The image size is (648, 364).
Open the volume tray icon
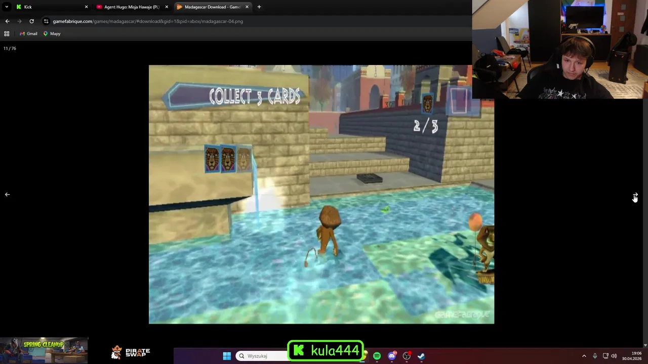[x=614, y=356]
